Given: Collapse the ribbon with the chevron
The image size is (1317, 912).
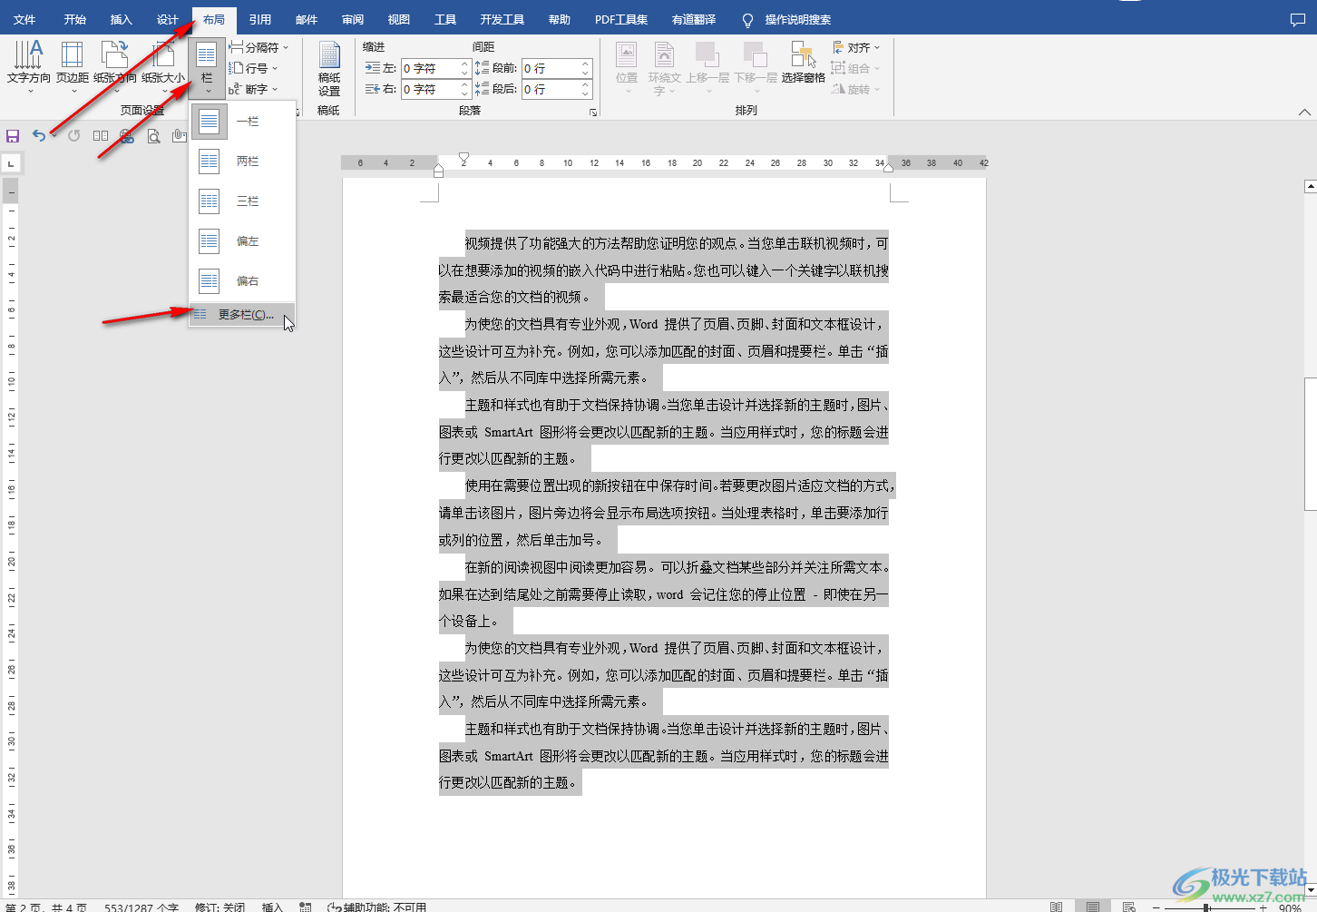Looking at the screenshot, I should pos(1304,112).
